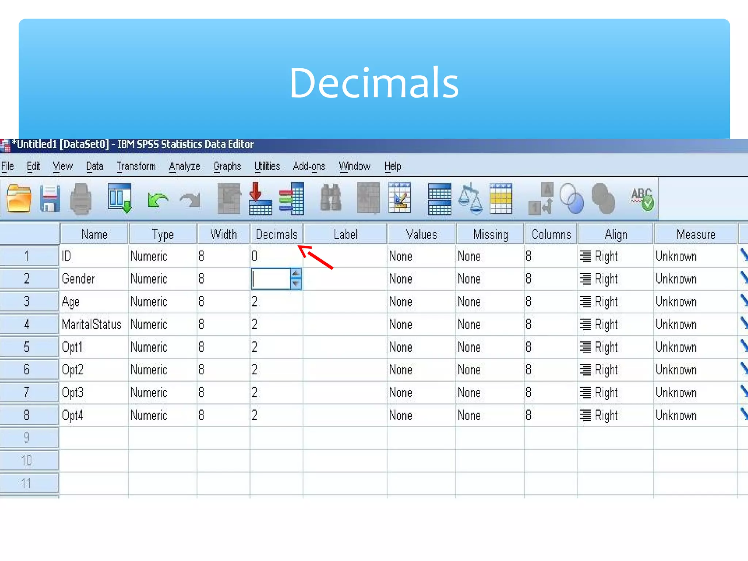The width and height of the screenshot is (748, 561).
Task: Click Opt3 Missing cell None
Action: tap(490, 393)
